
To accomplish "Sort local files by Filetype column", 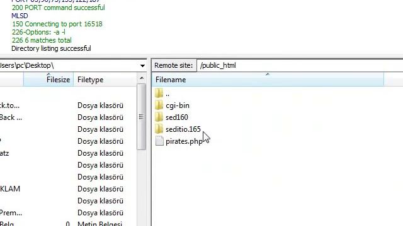I will pyautogui.click(x=105, y=80).
